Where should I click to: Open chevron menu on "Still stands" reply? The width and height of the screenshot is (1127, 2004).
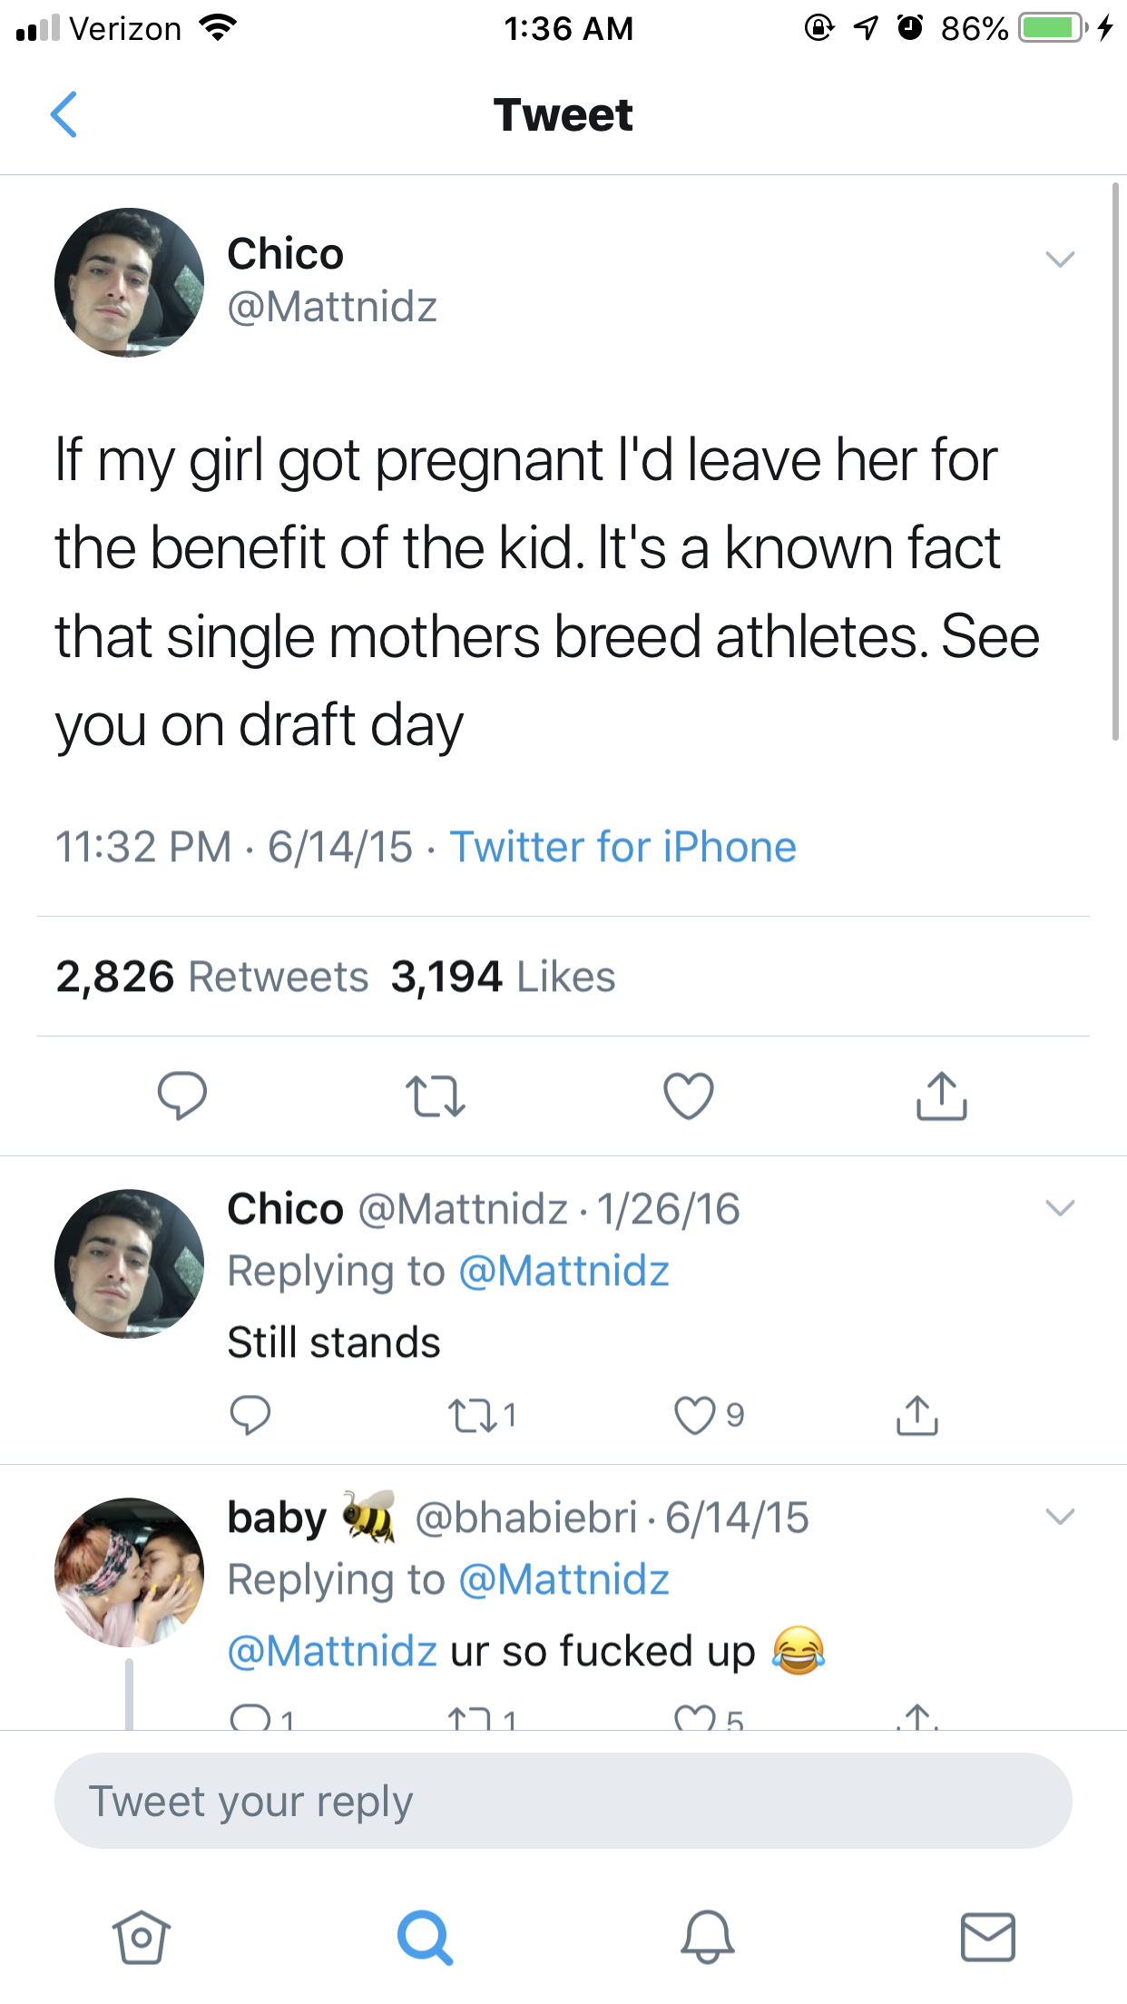pos(1059,1208)
